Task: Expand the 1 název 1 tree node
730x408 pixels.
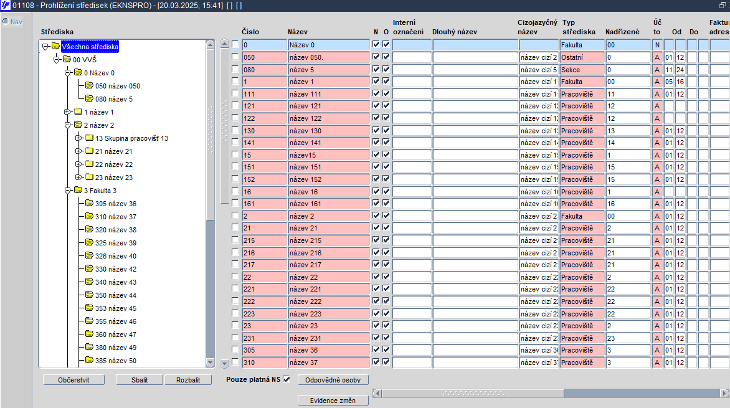Action: [67, 111]
